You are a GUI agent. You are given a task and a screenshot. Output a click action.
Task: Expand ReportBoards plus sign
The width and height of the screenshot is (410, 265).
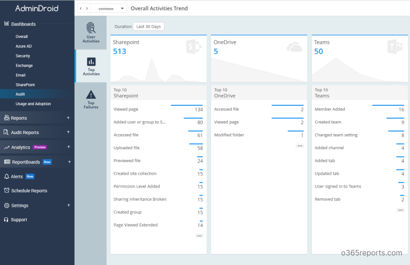[x=69, y=162]
